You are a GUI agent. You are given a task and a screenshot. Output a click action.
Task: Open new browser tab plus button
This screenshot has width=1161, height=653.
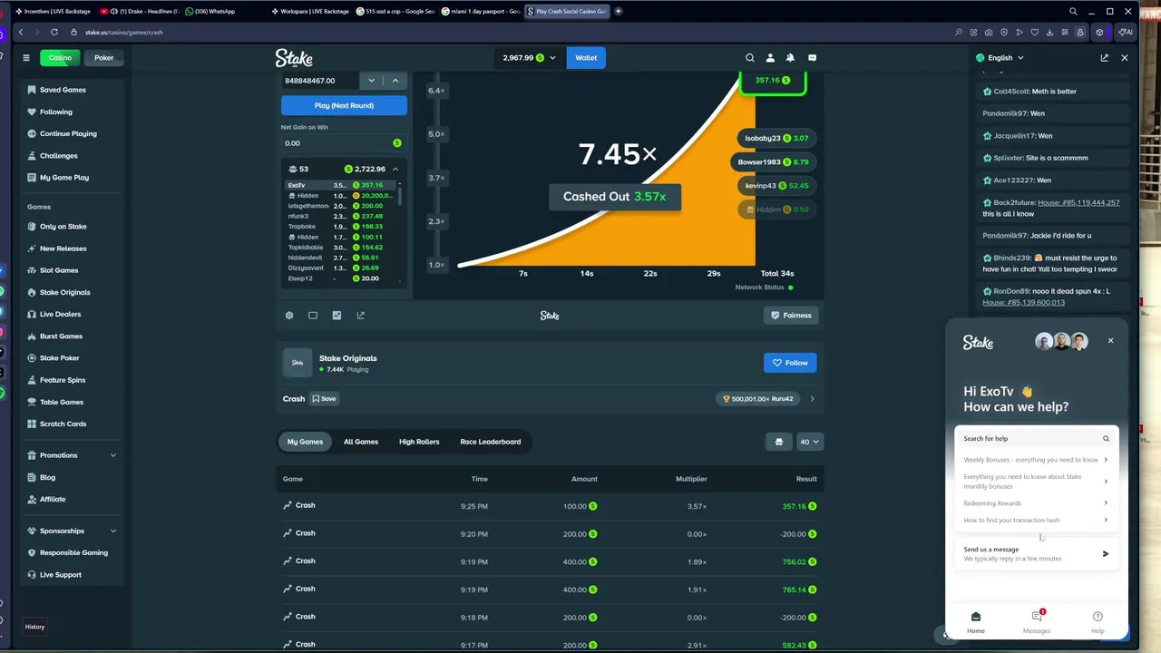pyautogui.click(x=619, y=12)
